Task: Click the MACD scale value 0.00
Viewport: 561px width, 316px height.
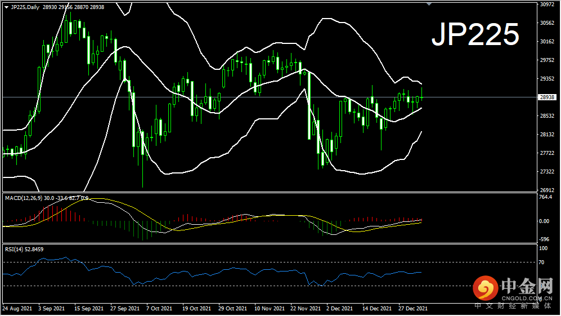Action: coord(544,221)
